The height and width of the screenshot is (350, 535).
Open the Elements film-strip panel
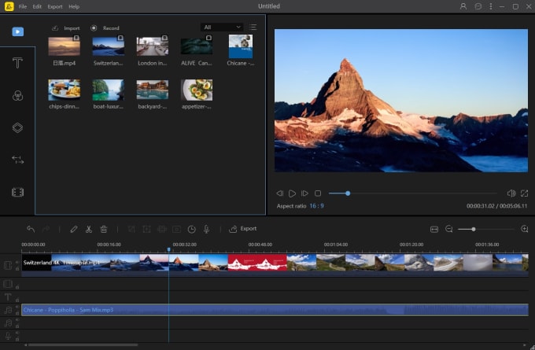click(18, 192)
